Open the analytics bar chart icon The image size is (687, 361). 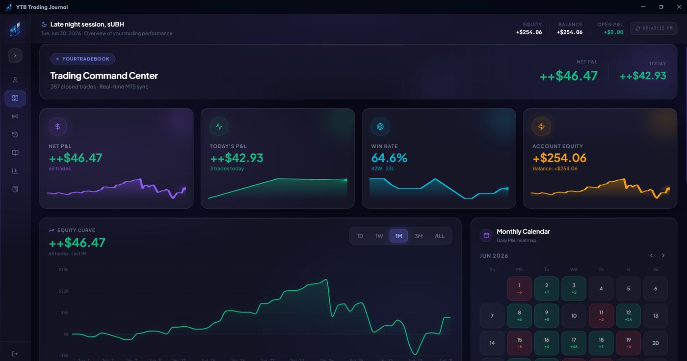pos(15,171)
